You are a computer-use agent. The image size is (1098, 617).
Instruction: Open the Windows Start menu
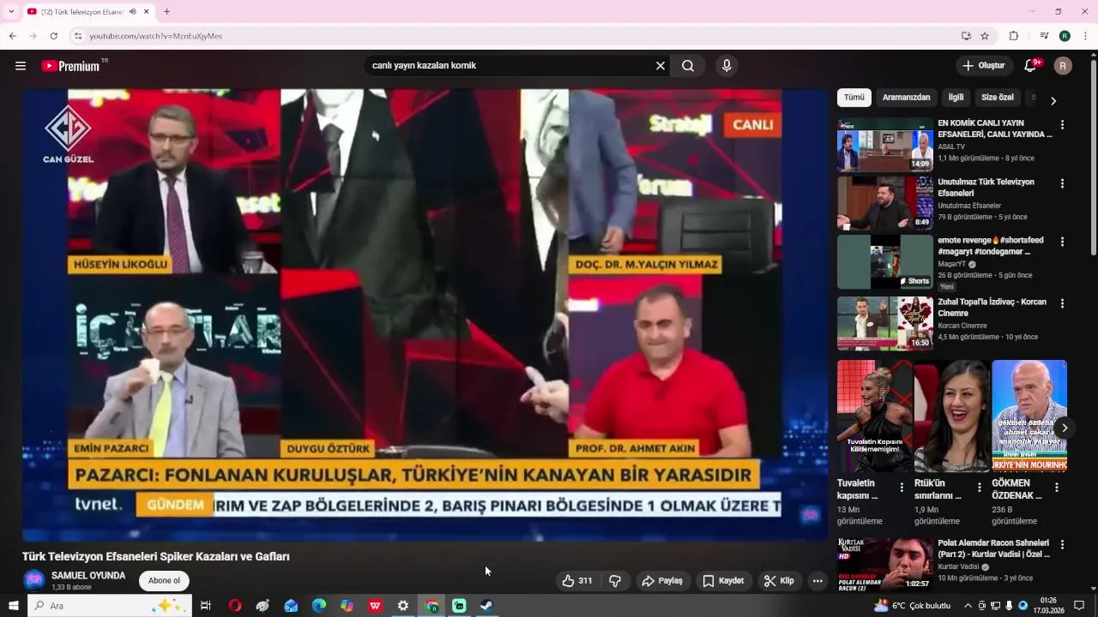pyautogui.click(x=13, y=606)
